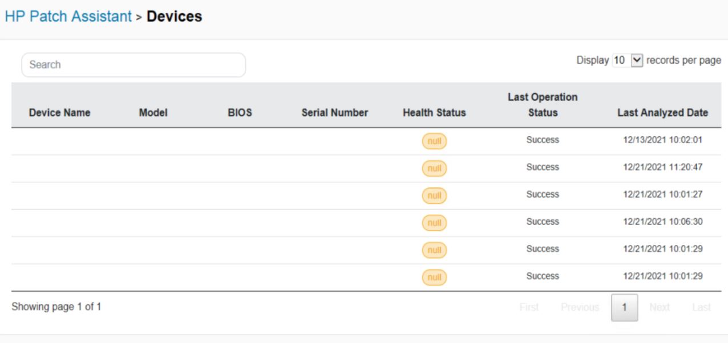
Task: Click the third row's null health indicator
Action: (x=434, y=194)
